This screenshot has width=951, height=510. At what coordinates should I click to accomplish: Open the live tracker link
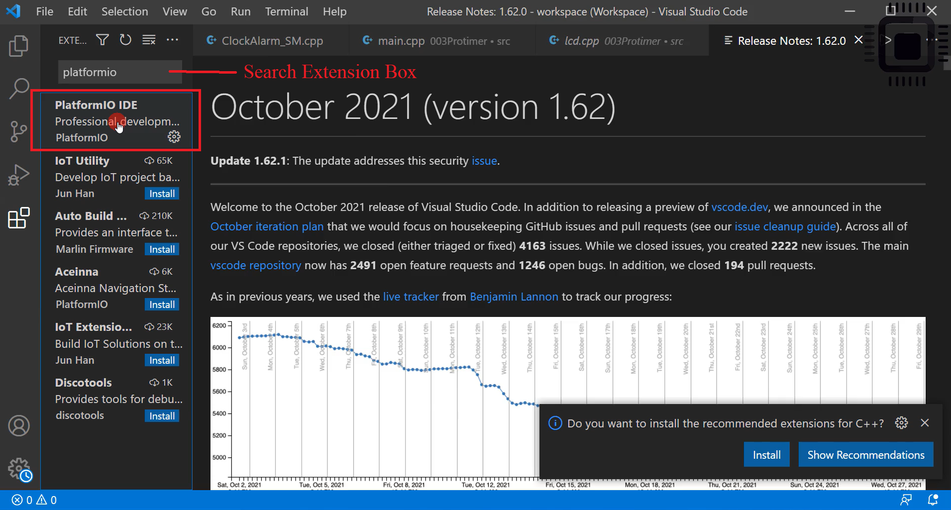tap(411, 297)
